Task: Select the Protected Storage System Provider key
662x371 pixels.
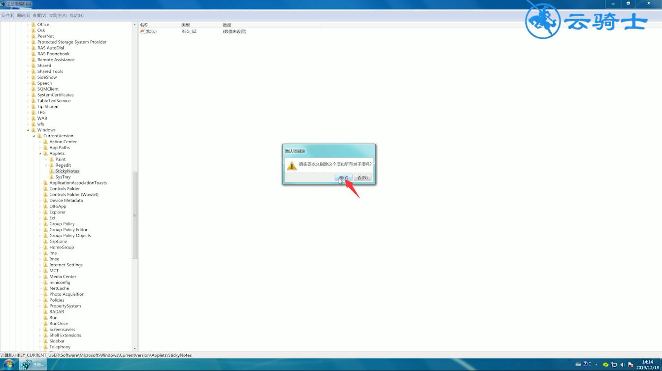Action: (x=72, y=42)
